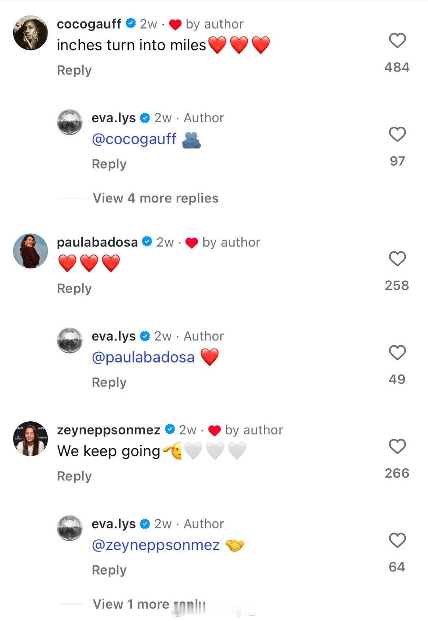Reply to paulabadosa's comment

point(74,289)
